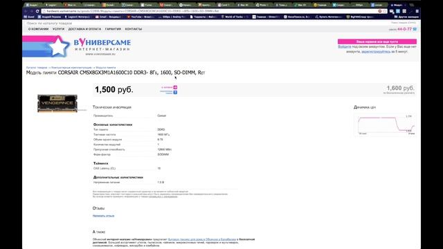This screenshot has height=249, width=443.
Task: Click the 1,500 руб. price
Action: (114, 90)
